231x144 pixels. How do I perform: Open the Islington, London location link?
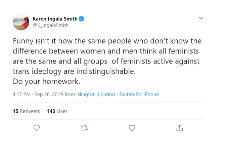96,95
